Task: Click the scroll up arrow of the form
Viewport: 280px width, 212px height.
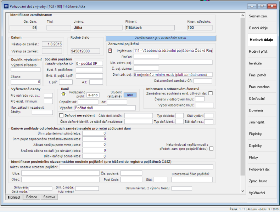Action: point(242,16)
